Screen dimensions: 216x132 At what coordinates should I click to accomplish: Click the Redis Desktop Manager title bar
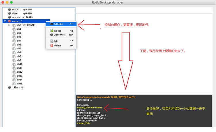pyautogui.click(x=107, y=3)
